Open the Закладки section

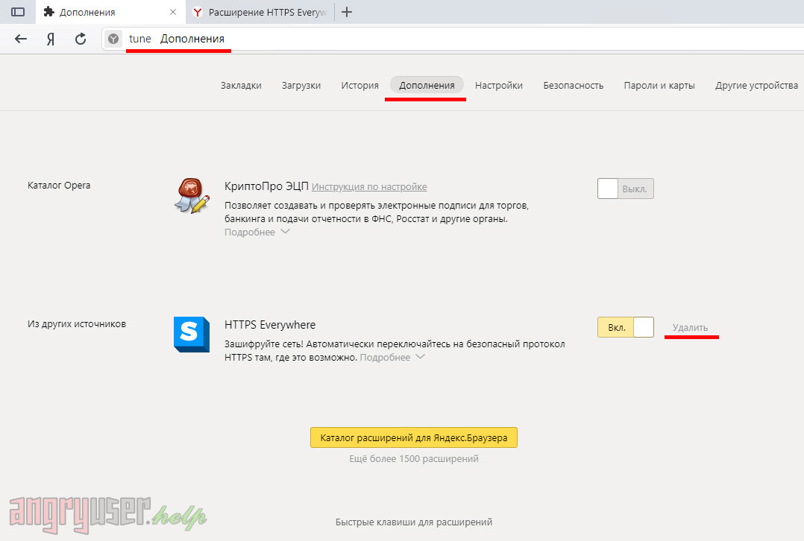click(241, 86)
